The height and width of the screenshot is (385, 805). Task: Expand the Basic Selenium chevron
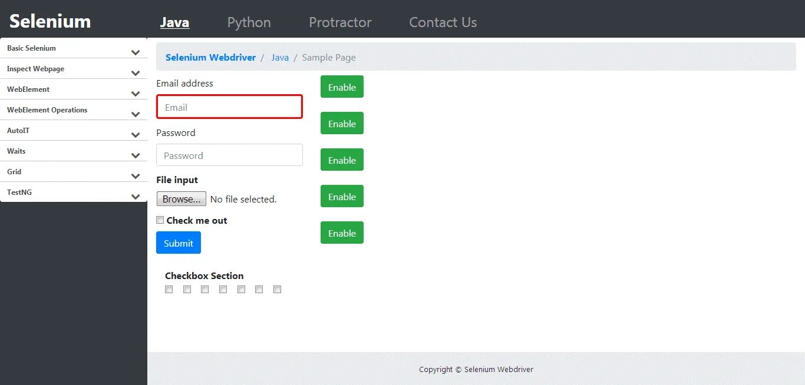(136, 52)
